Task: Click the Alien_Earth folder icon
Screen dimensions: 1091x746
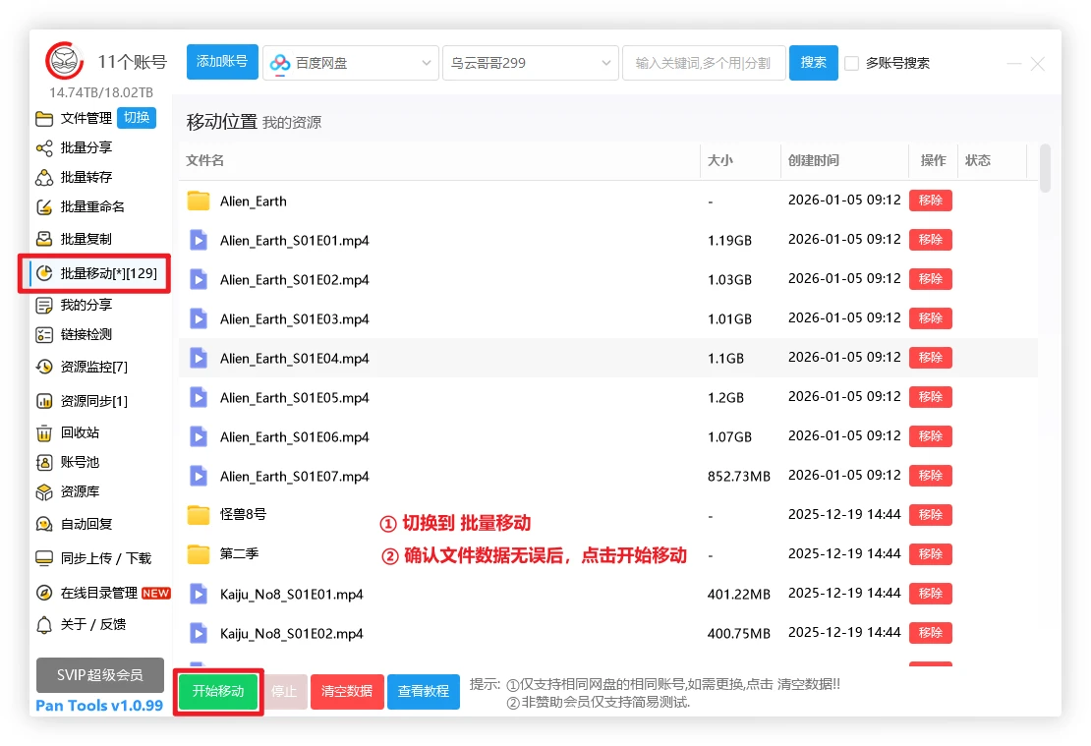Action: click(199, 201)
